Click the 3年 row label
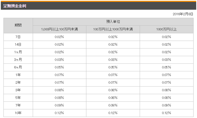The width and height of the screenshot is (197, 118). [18, 90]
